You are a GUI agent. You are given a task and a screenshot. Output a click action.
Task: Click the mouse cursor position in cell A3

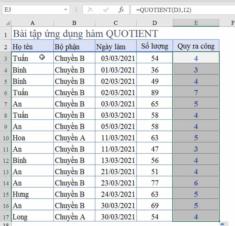(41, 58)
